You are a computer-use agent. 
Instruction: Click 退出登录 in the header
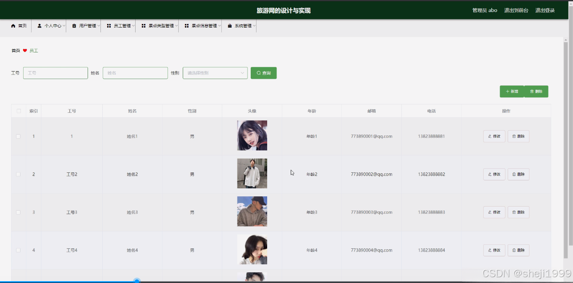tap(545, 10)
